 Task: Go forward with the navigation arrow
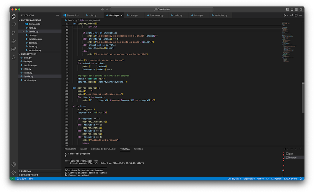click(x=107, y=10)
